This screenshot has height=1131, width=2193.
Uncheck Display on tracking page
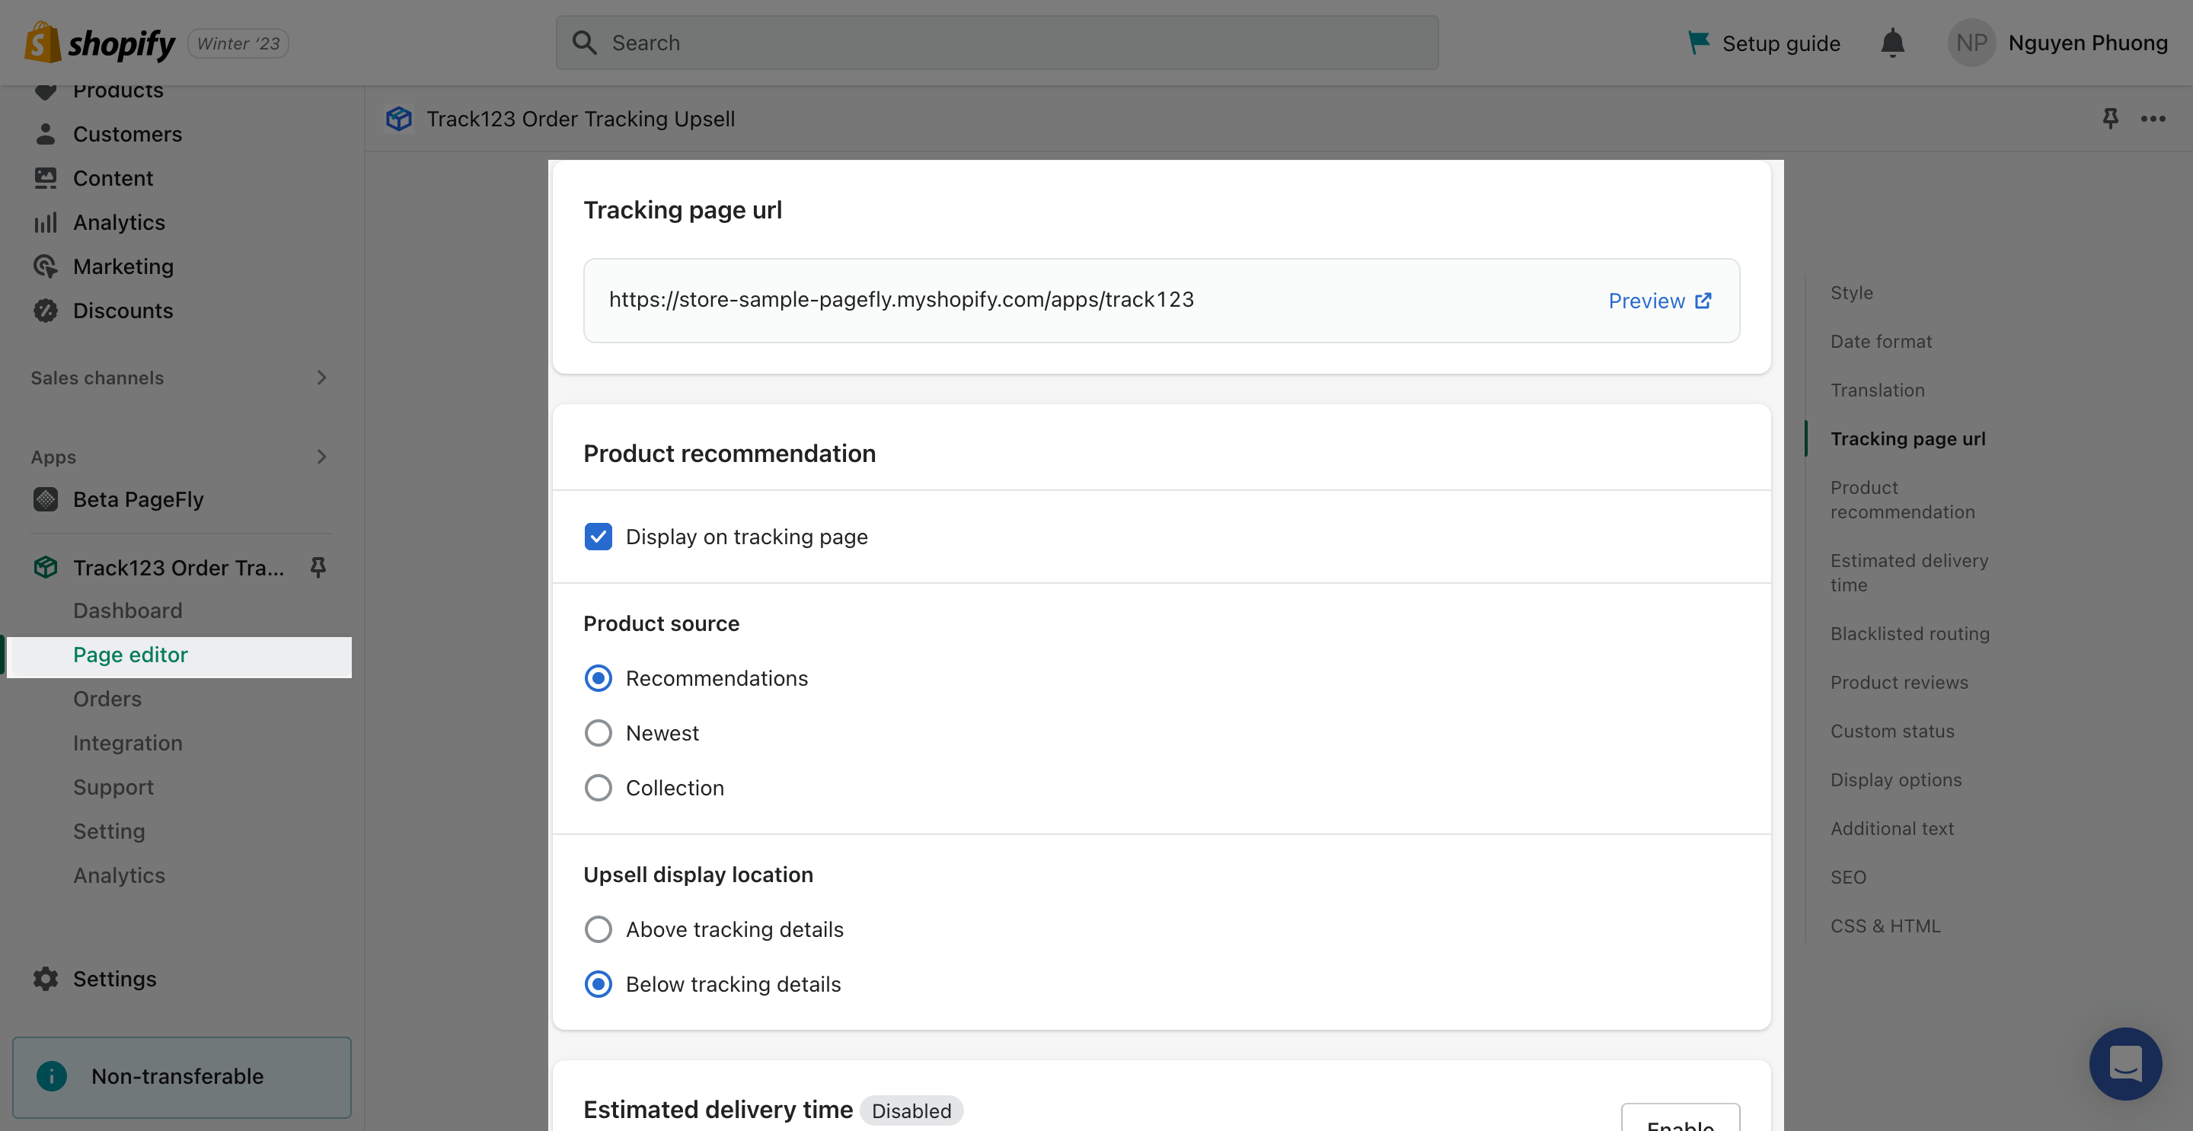coord(599,536)
